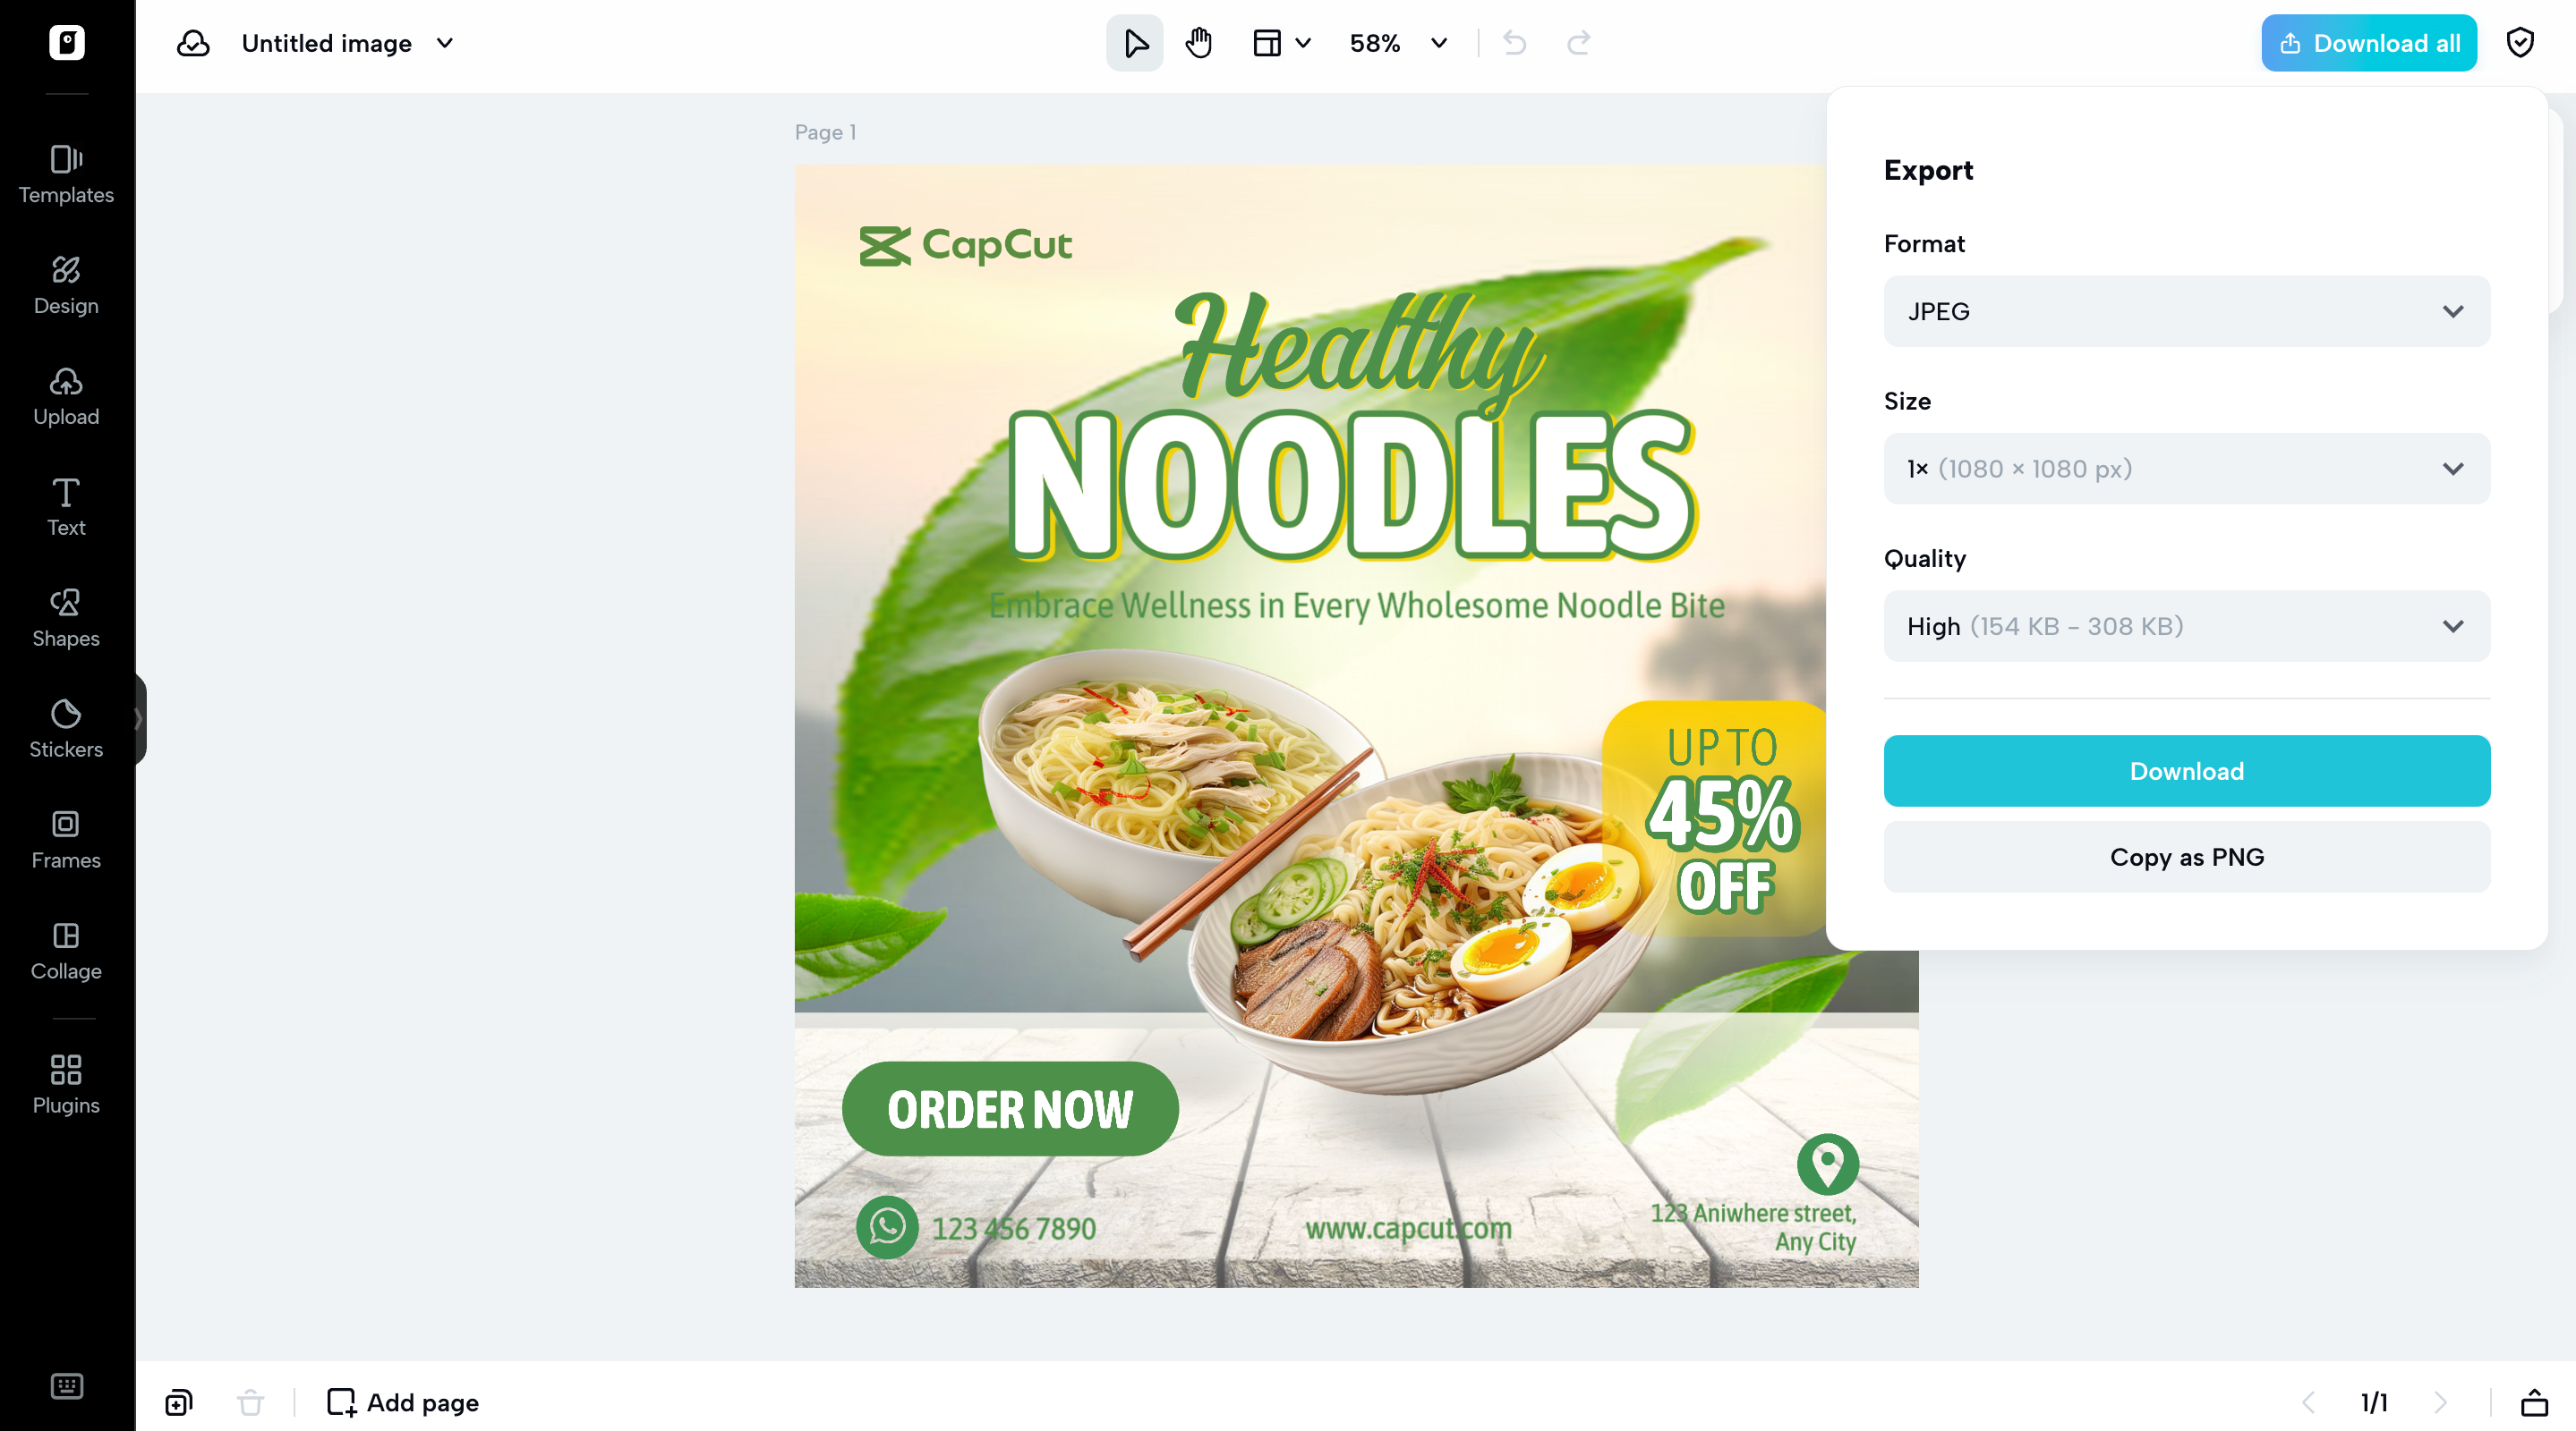The height and width of the screenshot is (1431, 2576).
Task: Open the Stickers panel
Action: 66,729
